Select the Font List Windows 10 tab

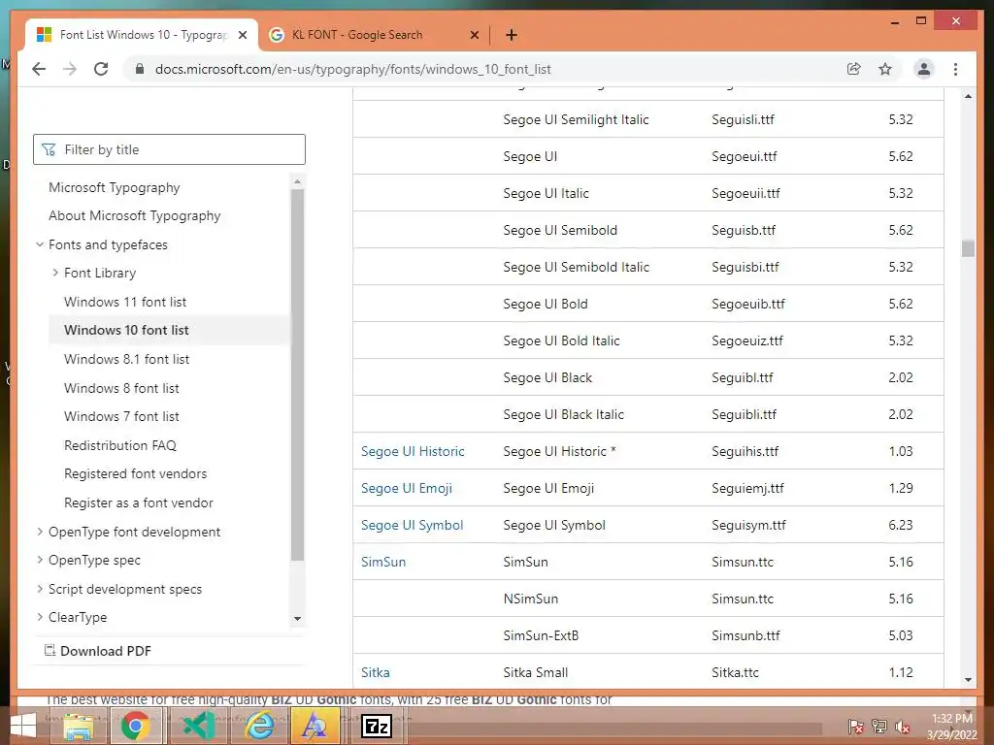pos(143,35)
